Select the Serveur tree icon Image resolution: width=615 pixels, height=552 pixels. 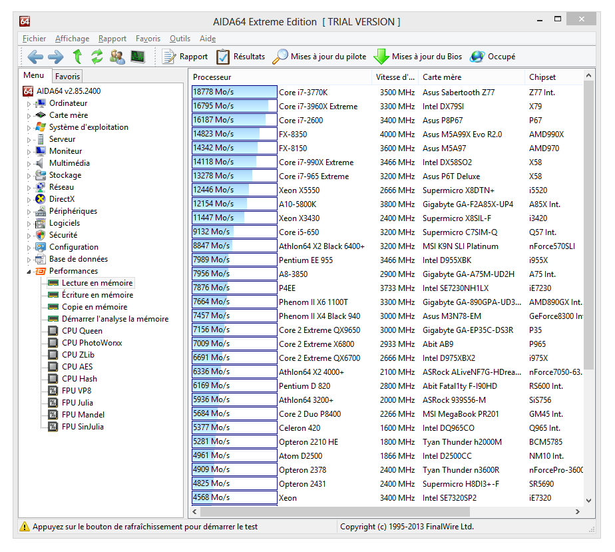point(41,139)
